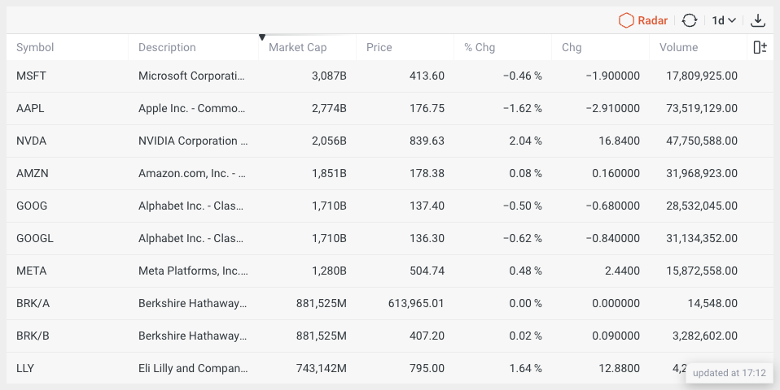Screen dimensions: 780x390
Task: Click the 16.8400 change value
Action: (x=620, y=141)
